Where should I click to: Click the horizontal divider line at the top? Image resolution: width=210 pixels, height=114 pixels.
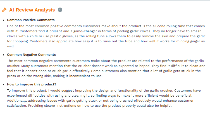click(x=105, y=0)
